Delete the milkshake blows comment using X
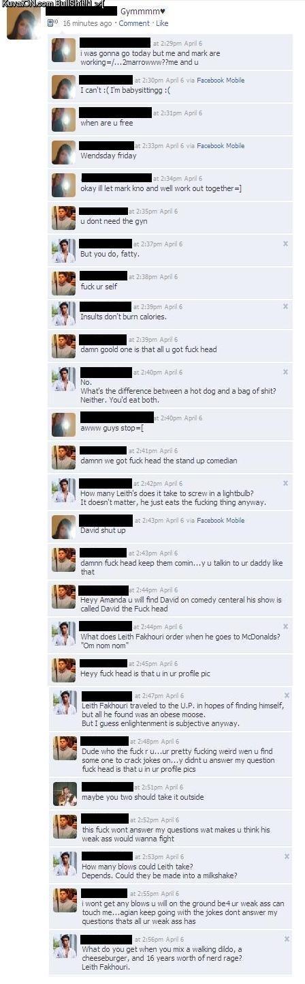The image size is (305, 984). [x=285, y=856]
